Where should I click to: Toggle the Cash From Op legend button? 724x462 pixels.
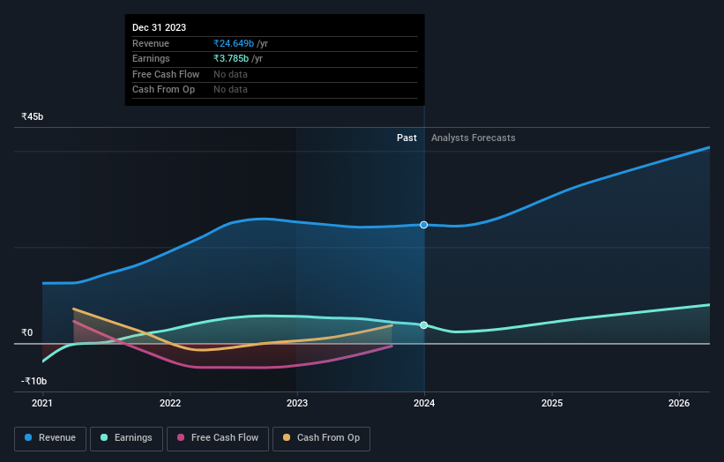click(321, 438)
